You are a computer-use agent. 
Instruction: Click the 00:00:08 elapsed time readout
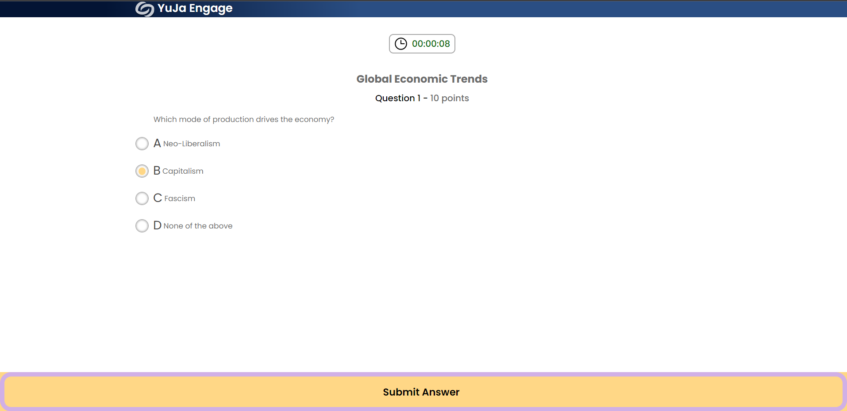[x=431, y=44]
